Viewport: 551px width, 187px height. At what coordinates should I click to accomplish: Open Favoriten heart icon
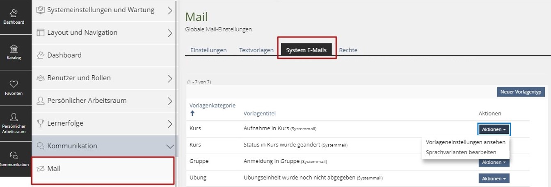point(14,84)
